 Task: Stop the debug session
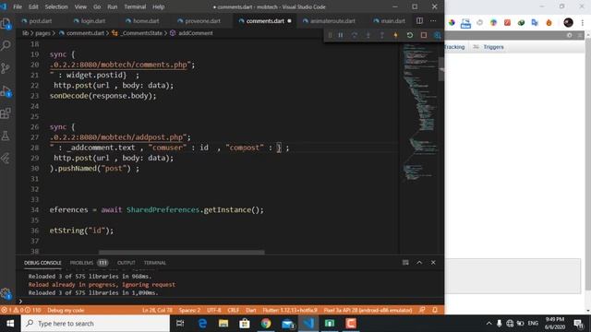424,35
